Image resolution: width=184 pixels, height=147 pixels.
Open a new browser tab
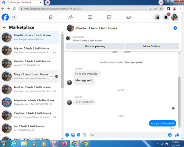(47, 3)
